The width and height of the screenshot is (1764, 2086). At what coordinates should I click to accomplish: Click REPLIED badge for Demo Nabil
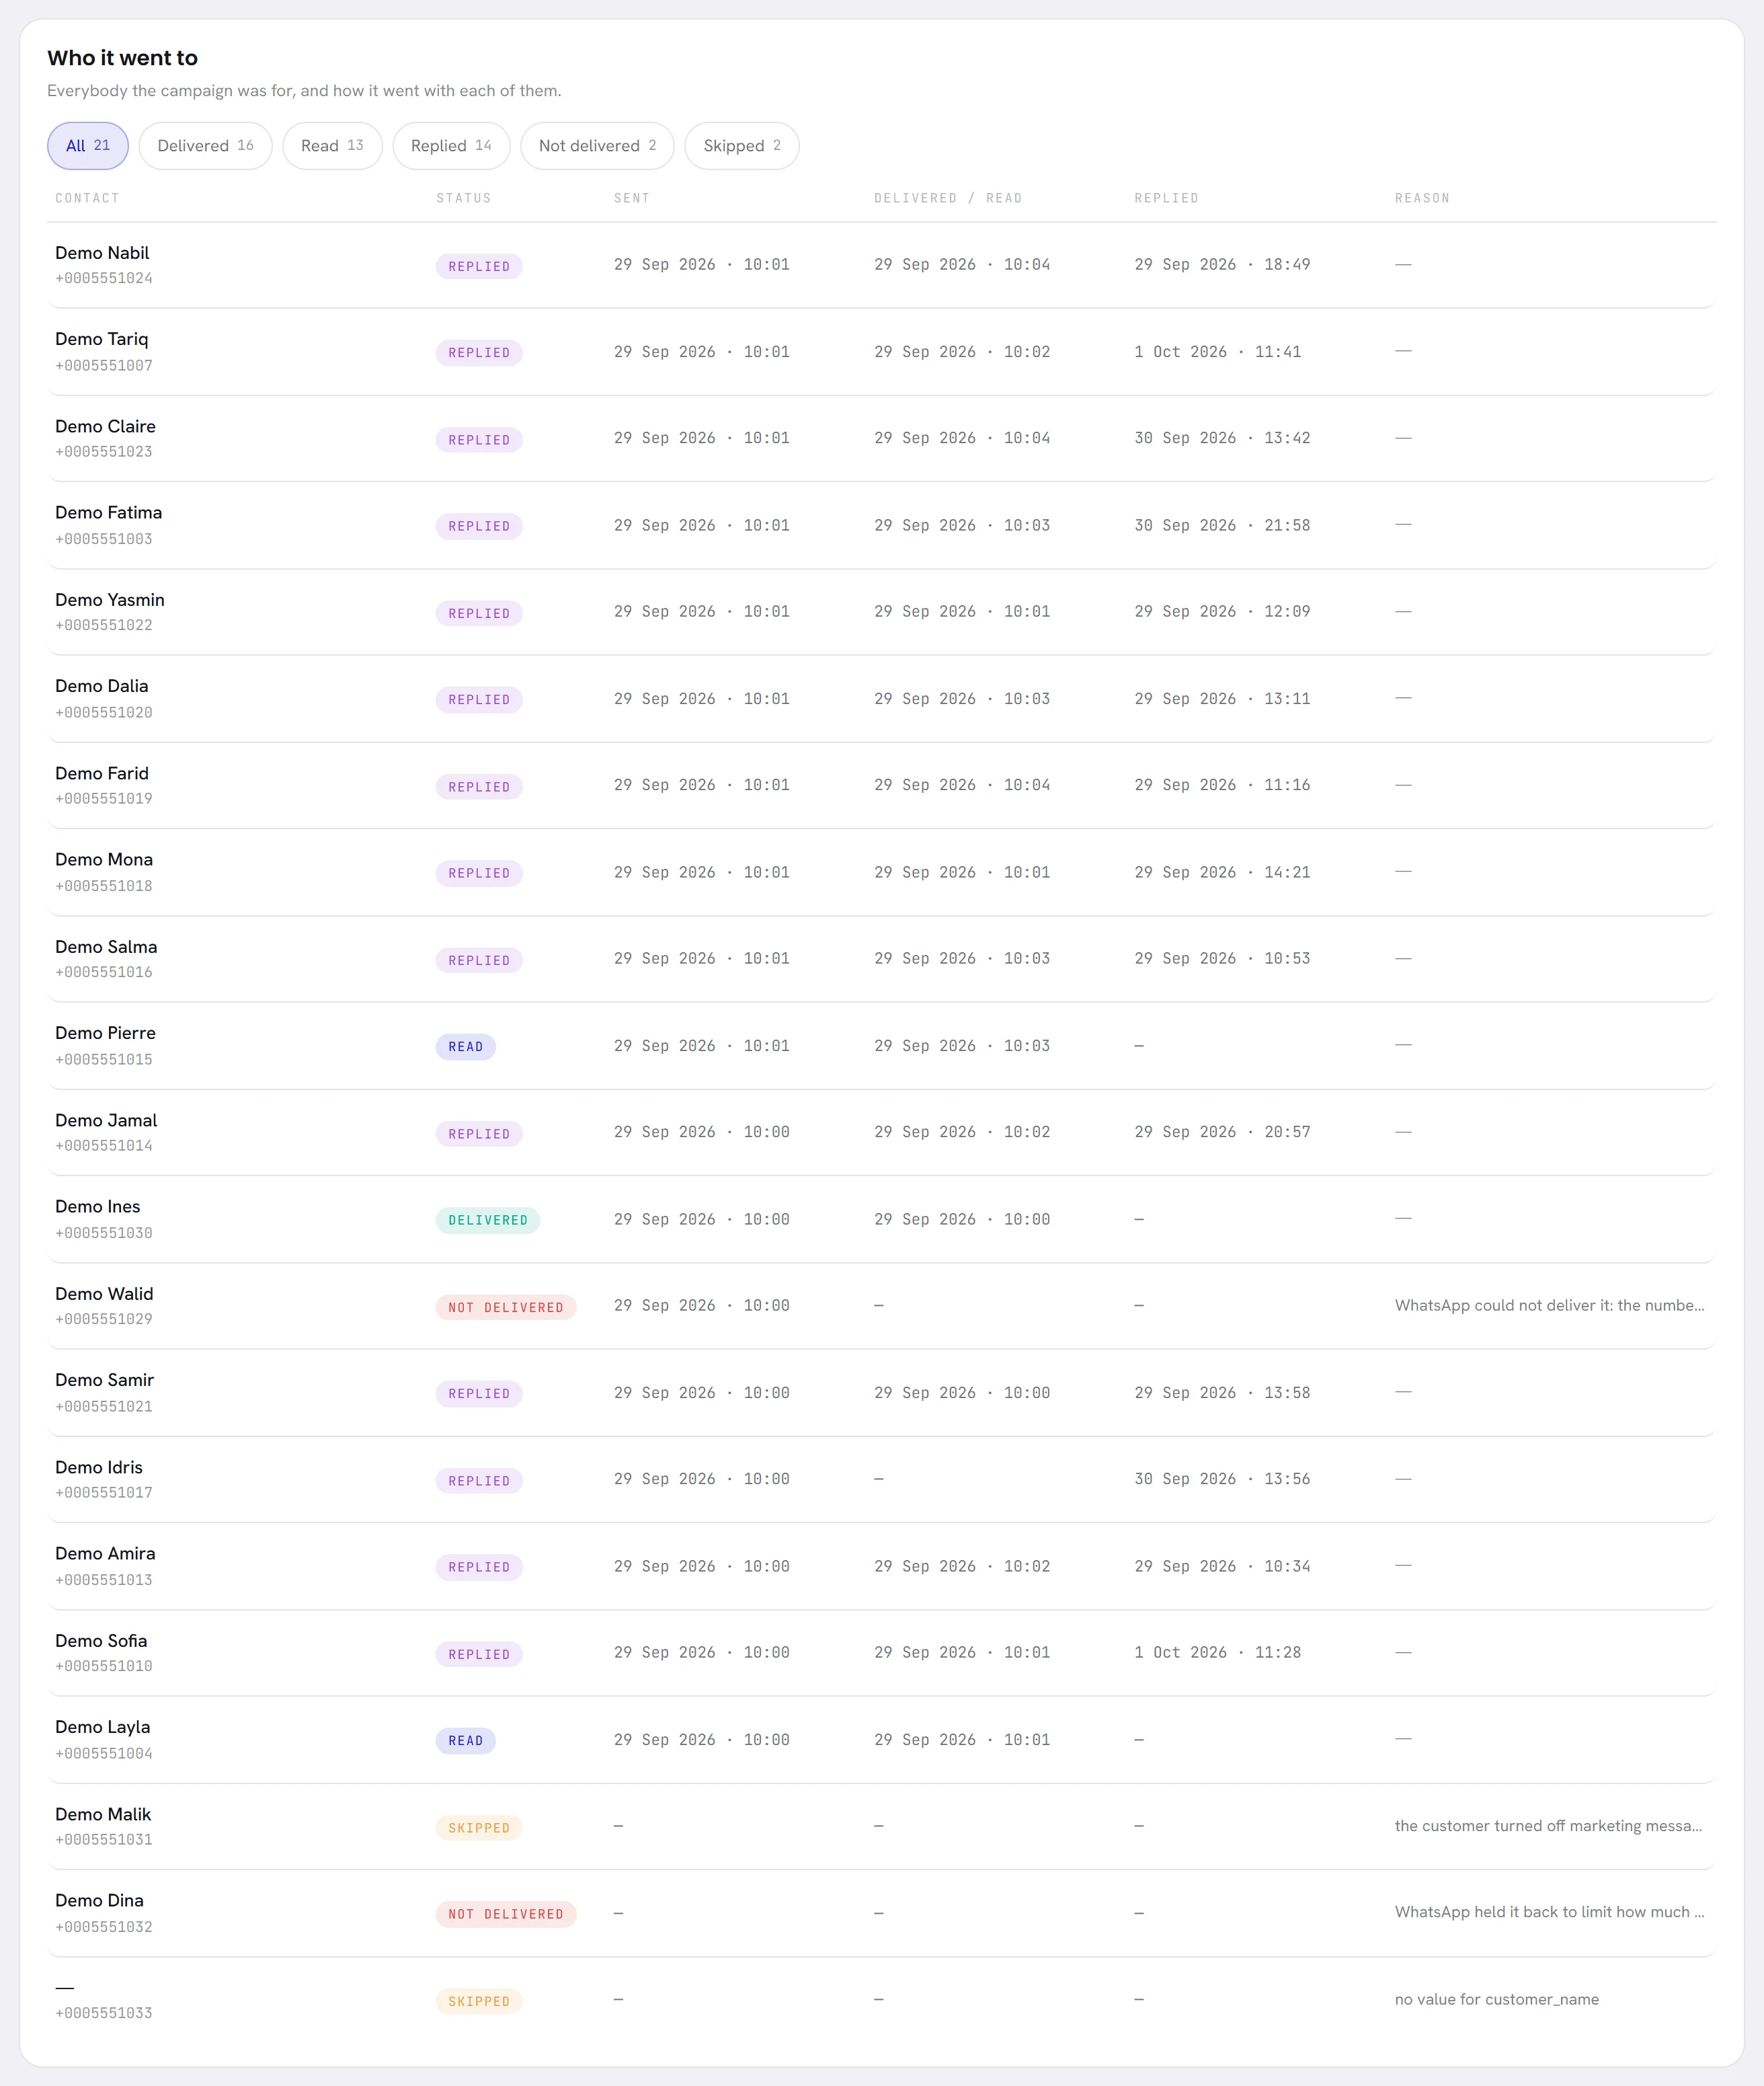479,266
